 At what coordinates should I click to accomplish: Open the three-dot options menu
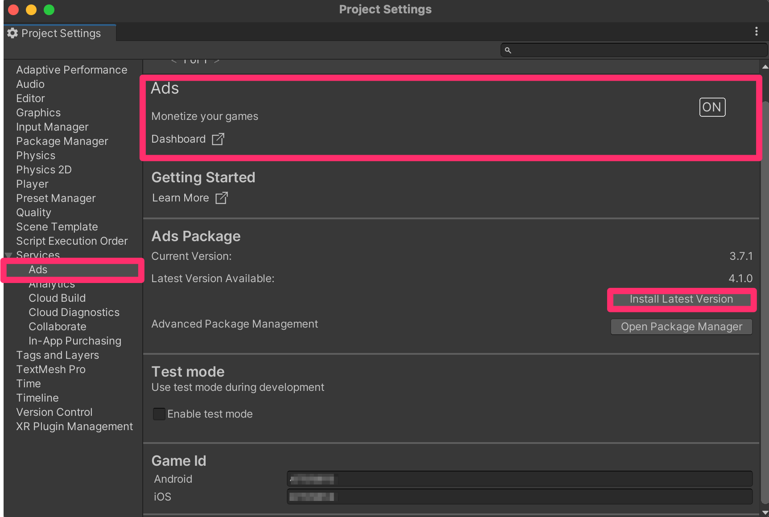756,31
